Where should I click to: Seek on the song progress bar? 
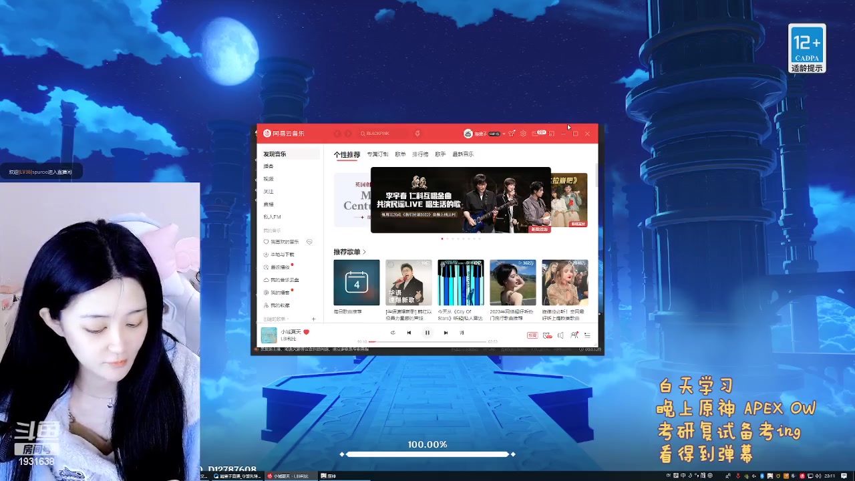tap(427, 341)
